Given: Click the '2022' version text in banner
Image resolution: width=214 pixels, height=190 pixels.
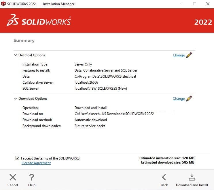Looking at the screenshot, I should pos(203,22).
